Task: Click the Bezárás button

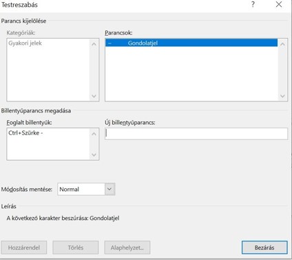Action: tap(264, 248)
